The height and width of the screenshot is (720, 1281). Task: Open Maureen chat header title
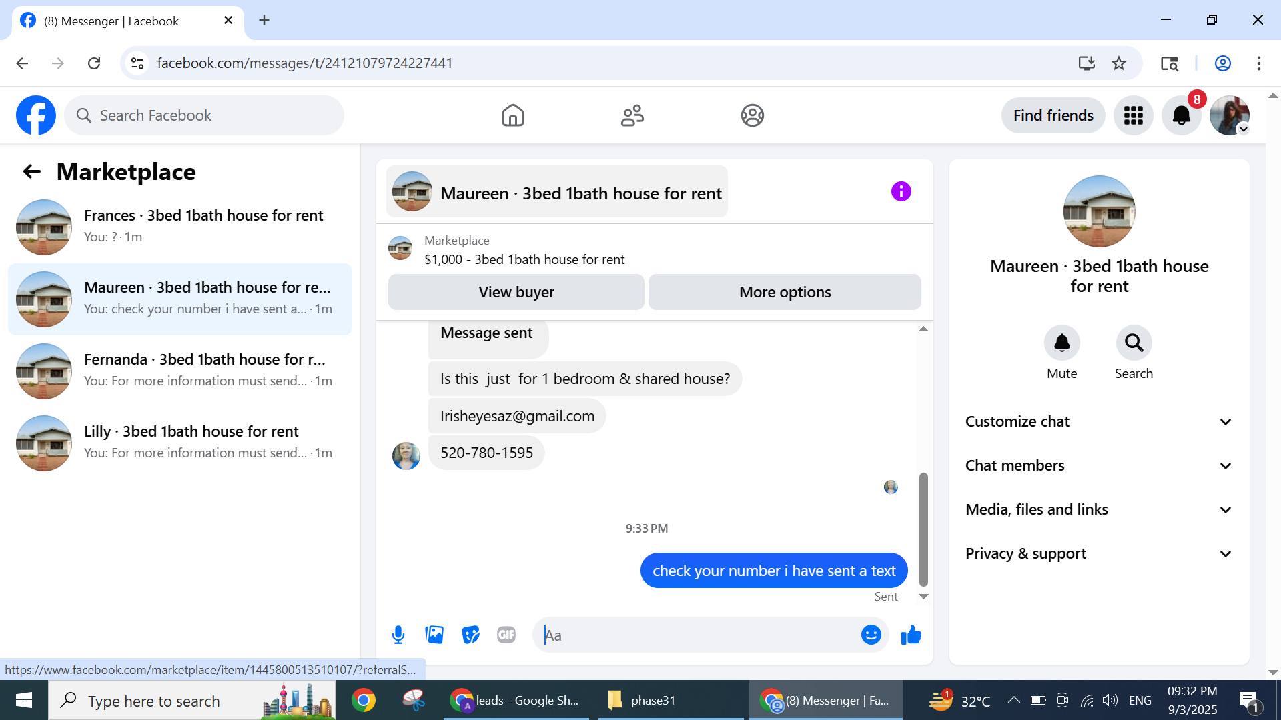click(x=557, y=192)
